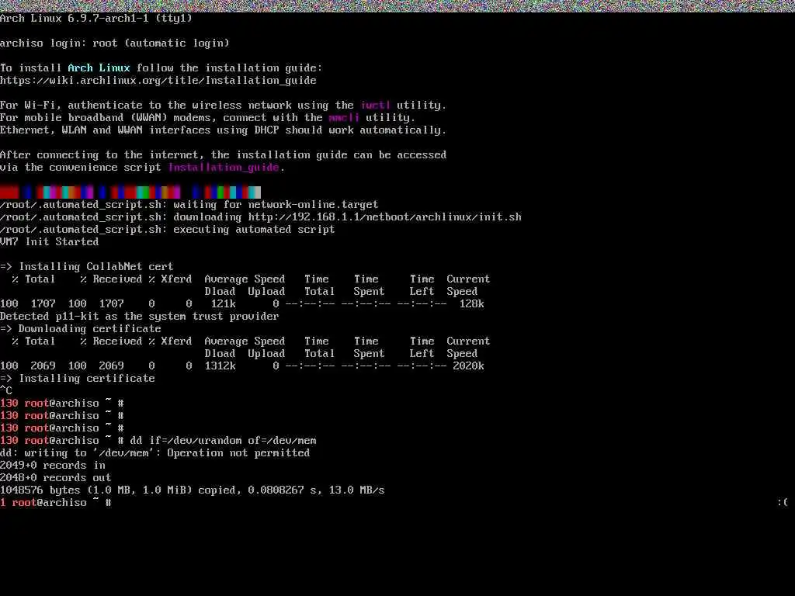Click the 'Installation_guide' script name
795x596 pixels.
224,168
